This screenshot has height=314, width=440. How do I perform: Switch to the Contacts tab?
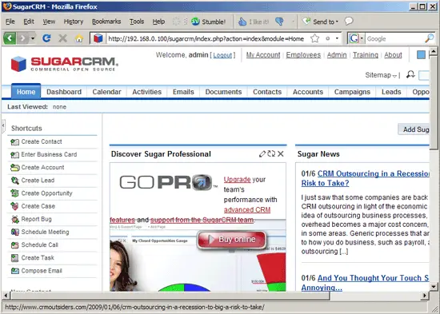[267, 92]
